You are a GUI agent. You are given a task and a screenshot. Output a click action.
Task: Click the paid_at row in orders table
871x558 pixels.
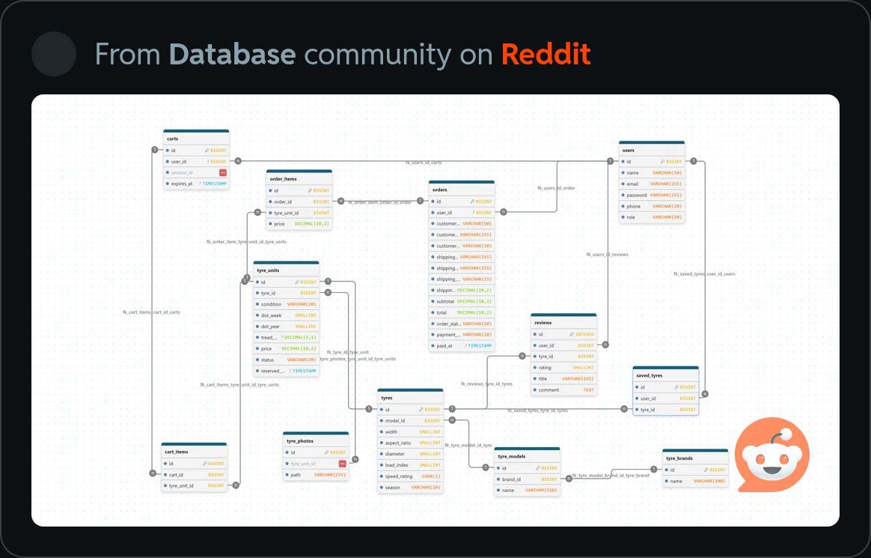462,346
